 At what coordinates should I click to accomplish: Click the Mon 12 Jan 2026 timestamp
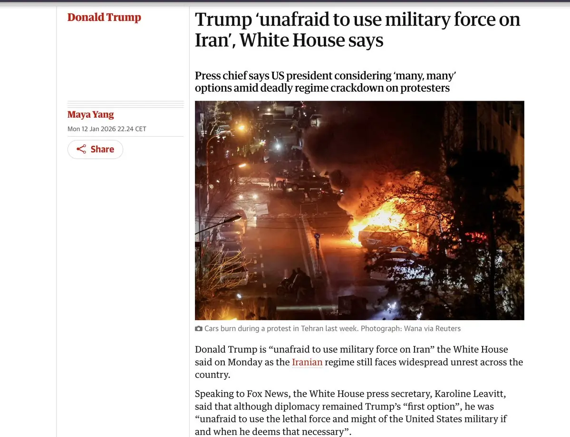pos(107,129)
